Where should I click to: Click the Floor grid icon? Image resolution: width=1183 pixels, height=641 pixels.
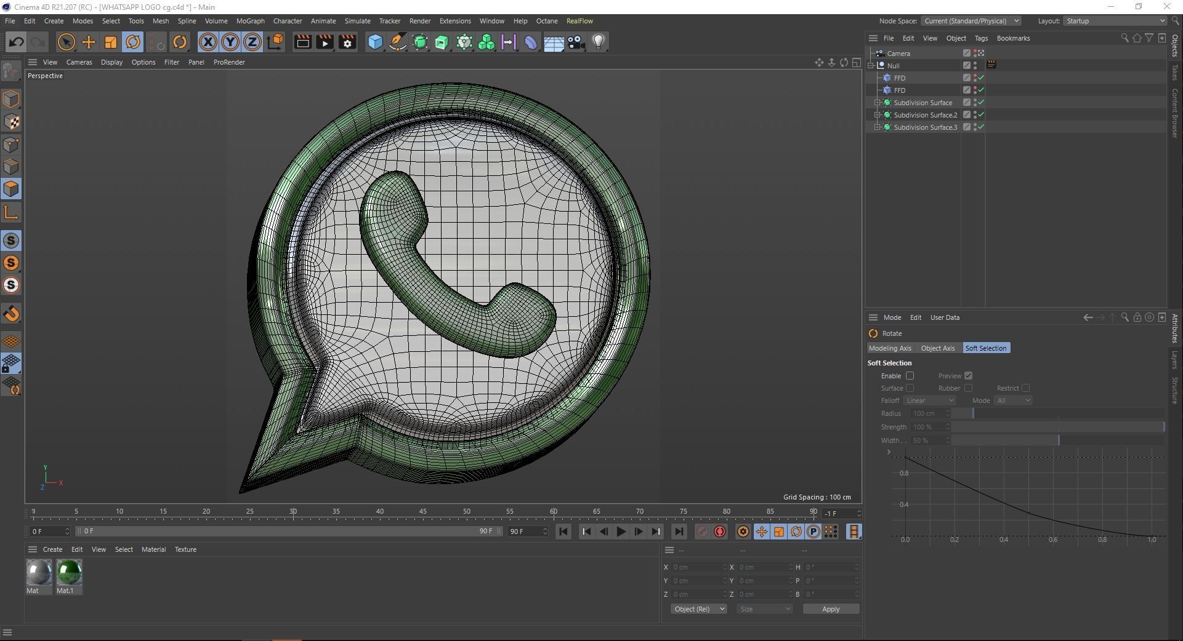coord(554,42)
